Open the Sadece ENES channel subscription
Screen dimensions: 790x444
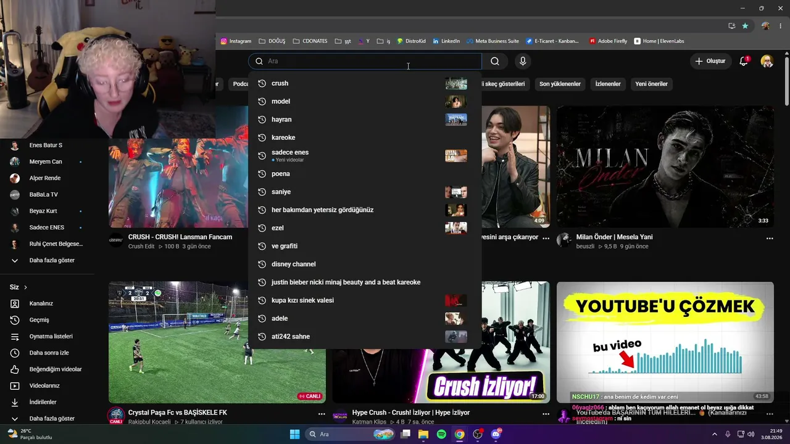click(47, 228)
